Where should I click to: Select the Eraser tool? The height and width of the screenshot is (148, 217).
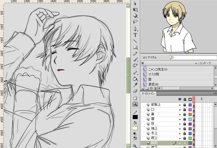click(x=135, y=91)
